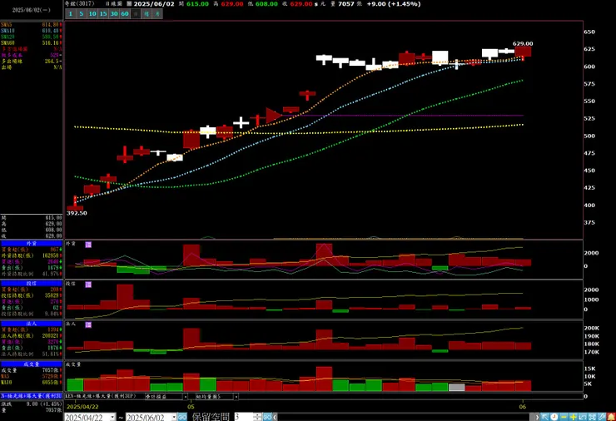616x421 pixels.
Task: Click the 06 month marker on time axis
Action: pyautogui.click(x=523, y=407)
